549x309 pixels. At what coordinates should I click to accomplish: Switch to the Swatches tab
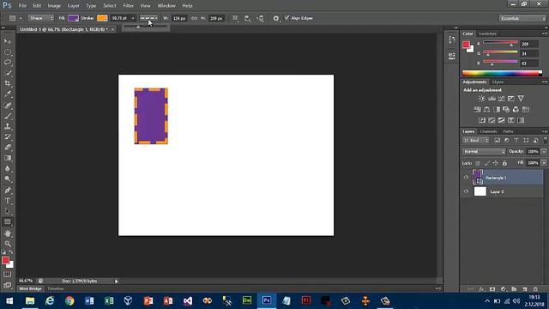coord(487,33)
